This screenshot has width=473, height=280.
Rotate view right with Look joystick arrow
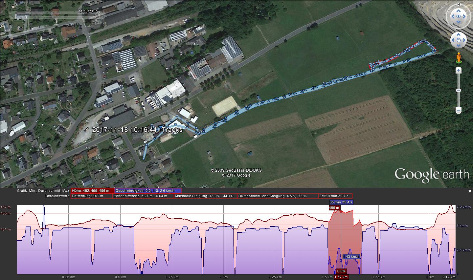point(465,16)
